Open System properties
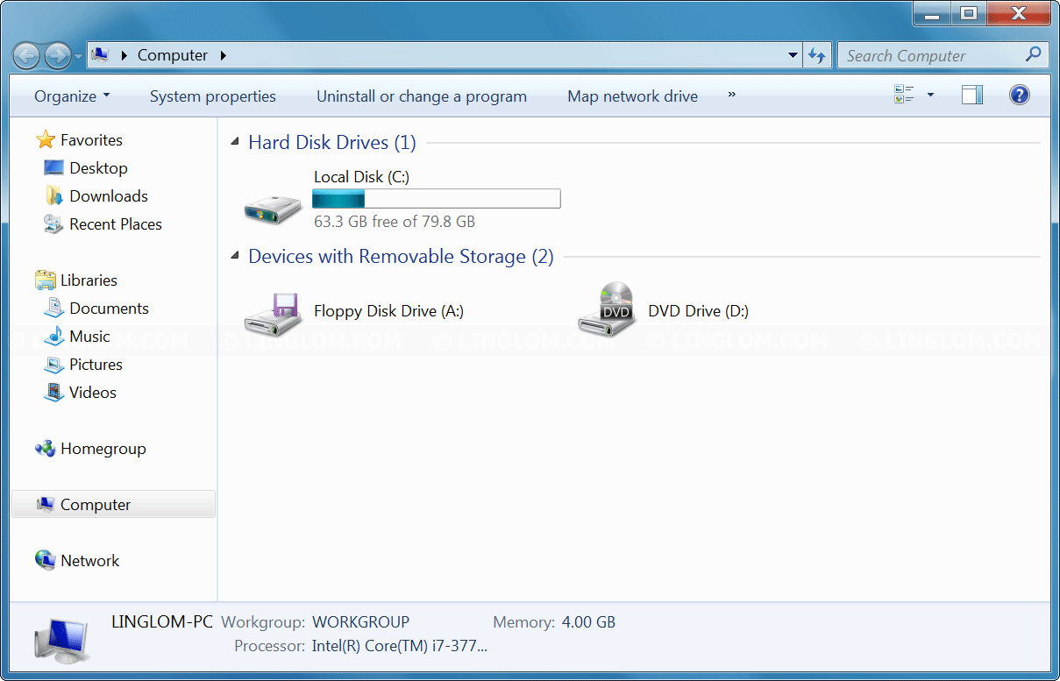The image size is (1060, 681). [x=212, y=96]
